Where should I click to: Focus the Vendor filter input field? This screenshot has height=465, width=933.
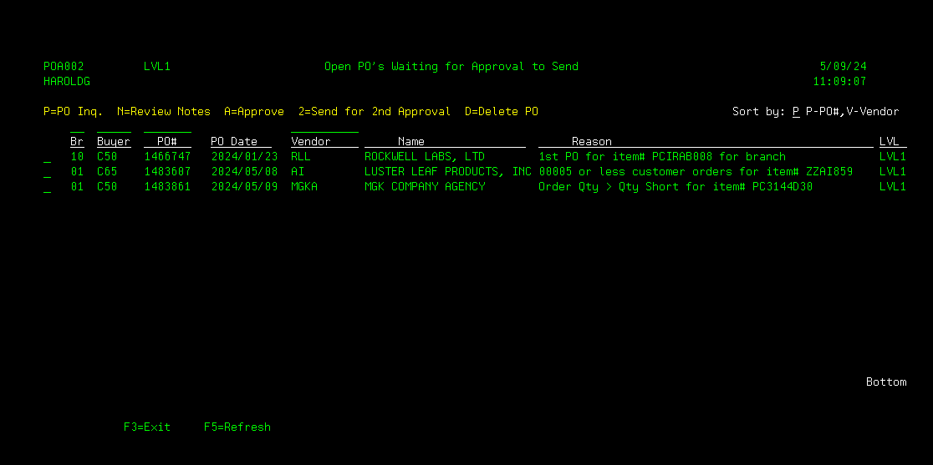tap(324, 128)
